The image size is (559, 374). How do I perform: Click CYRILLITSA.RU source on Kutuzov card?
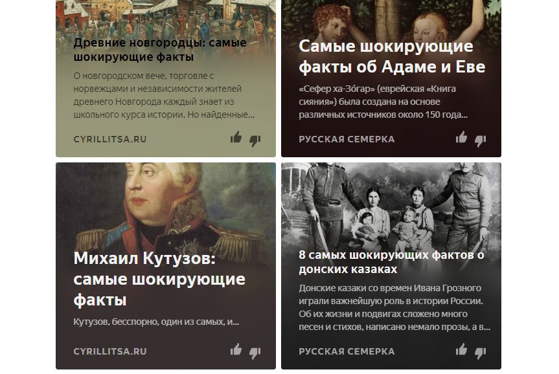click(110, 351)
